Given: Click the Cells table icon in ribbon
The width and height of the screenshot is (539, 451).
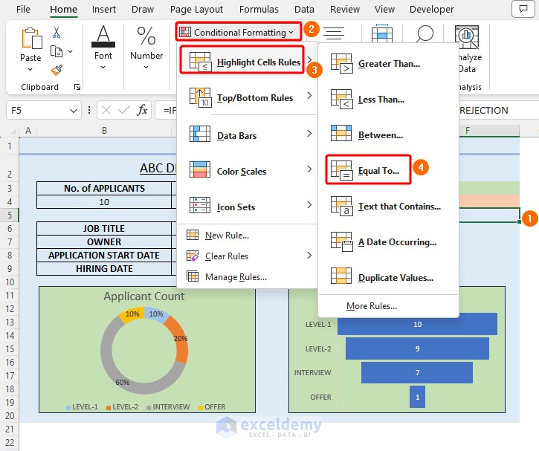Looking at the screenshot, I should (x=382, y=33).
